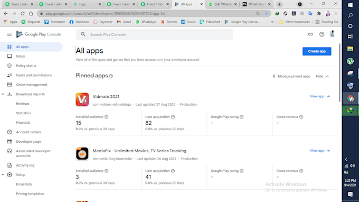Open Statistics report
The width and height of the screenshot is (359, 202).
tap(23, 113)
